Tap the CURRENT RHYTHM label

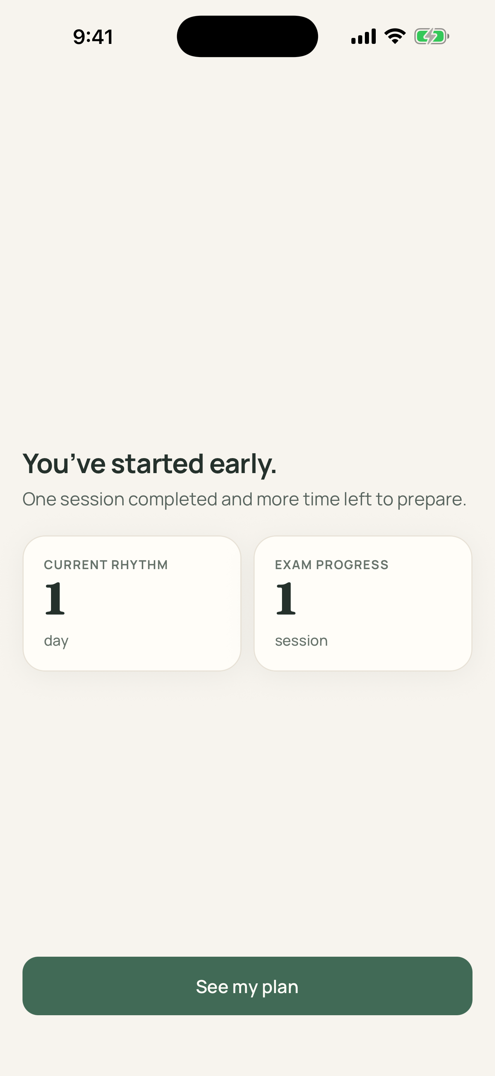pos(106,565)
